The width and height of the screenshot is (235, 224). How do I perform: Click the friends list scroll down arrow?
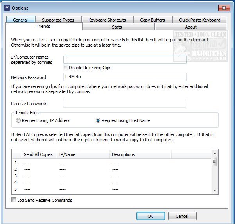click(215, 191)
